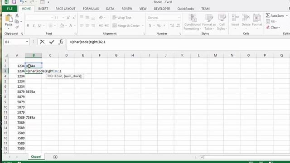Switch to the PAGE LAYOUT tab
This screenshot has height=163, width=290.
[x=65, y=9]
